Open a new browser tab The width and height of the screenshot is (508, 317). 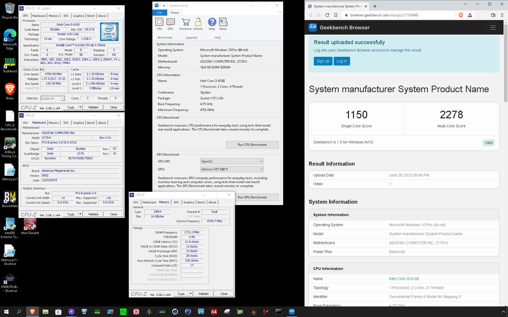375,6
